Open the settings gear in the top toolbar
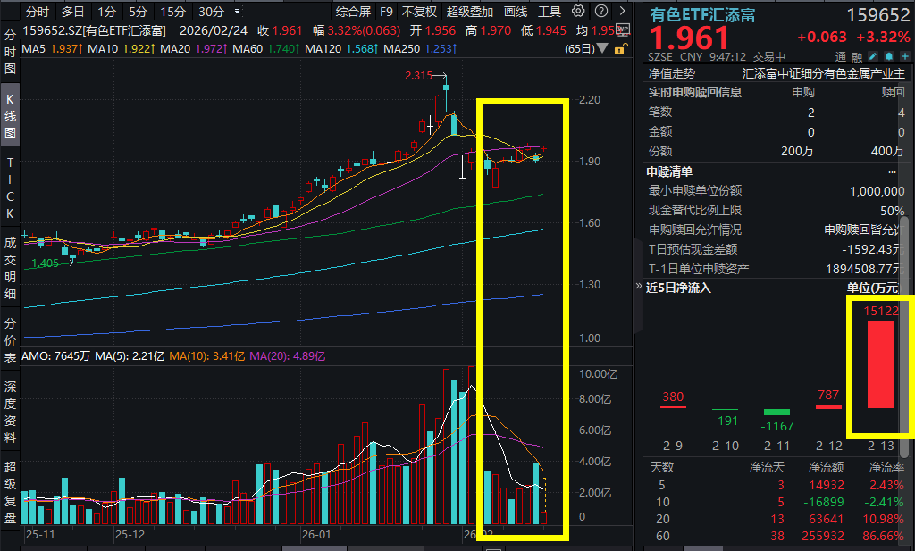Screen dimensions: 915x551 [x=576, y=11]
